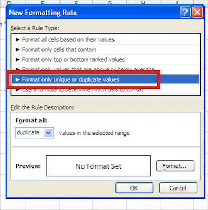
Task: Pick Format only values above or below average
Action: pyautogui.click(x=106, y=68)
